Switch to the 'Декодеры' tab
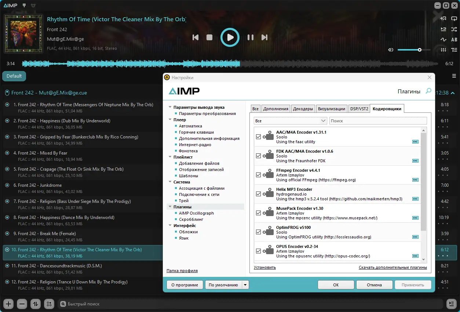 pyautogui.click(x=303, y=108)
